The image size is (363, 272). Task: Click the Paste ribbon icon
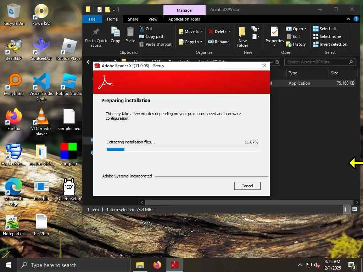(x=130, y=35)
